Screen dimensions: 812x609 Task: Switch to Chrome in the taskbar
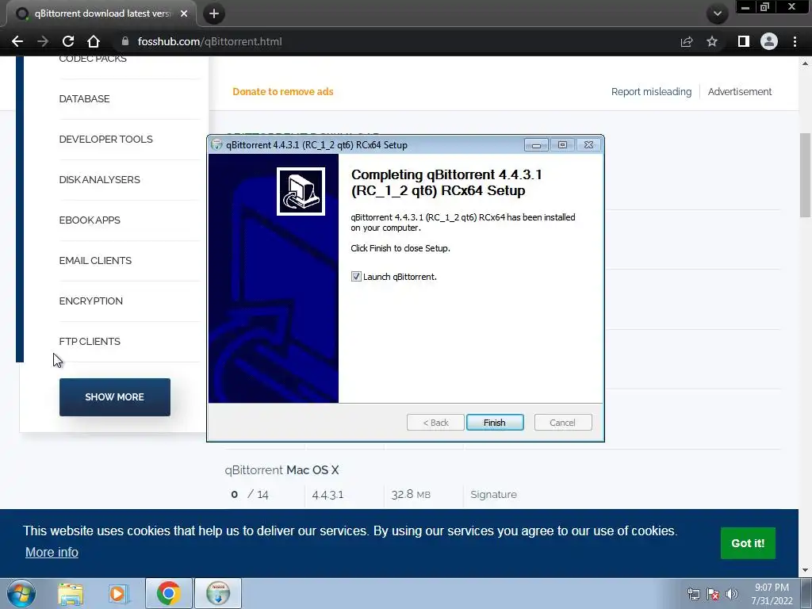(x=168, y=593)
